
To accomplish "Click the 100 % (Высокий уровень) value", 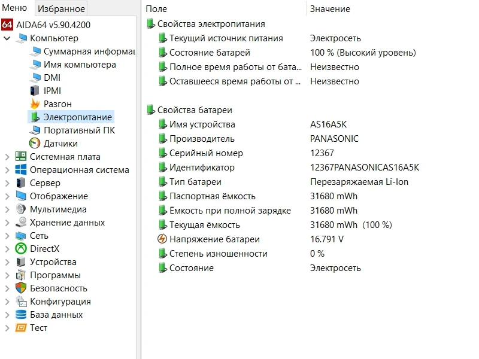I will [363, 53].
